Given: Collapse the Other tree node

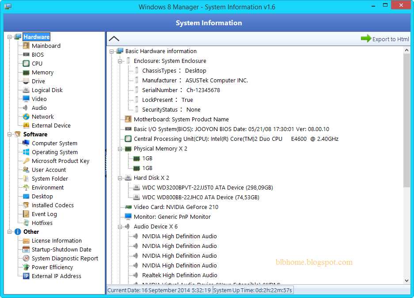Looking at the screenshot, I should [10, 232].
